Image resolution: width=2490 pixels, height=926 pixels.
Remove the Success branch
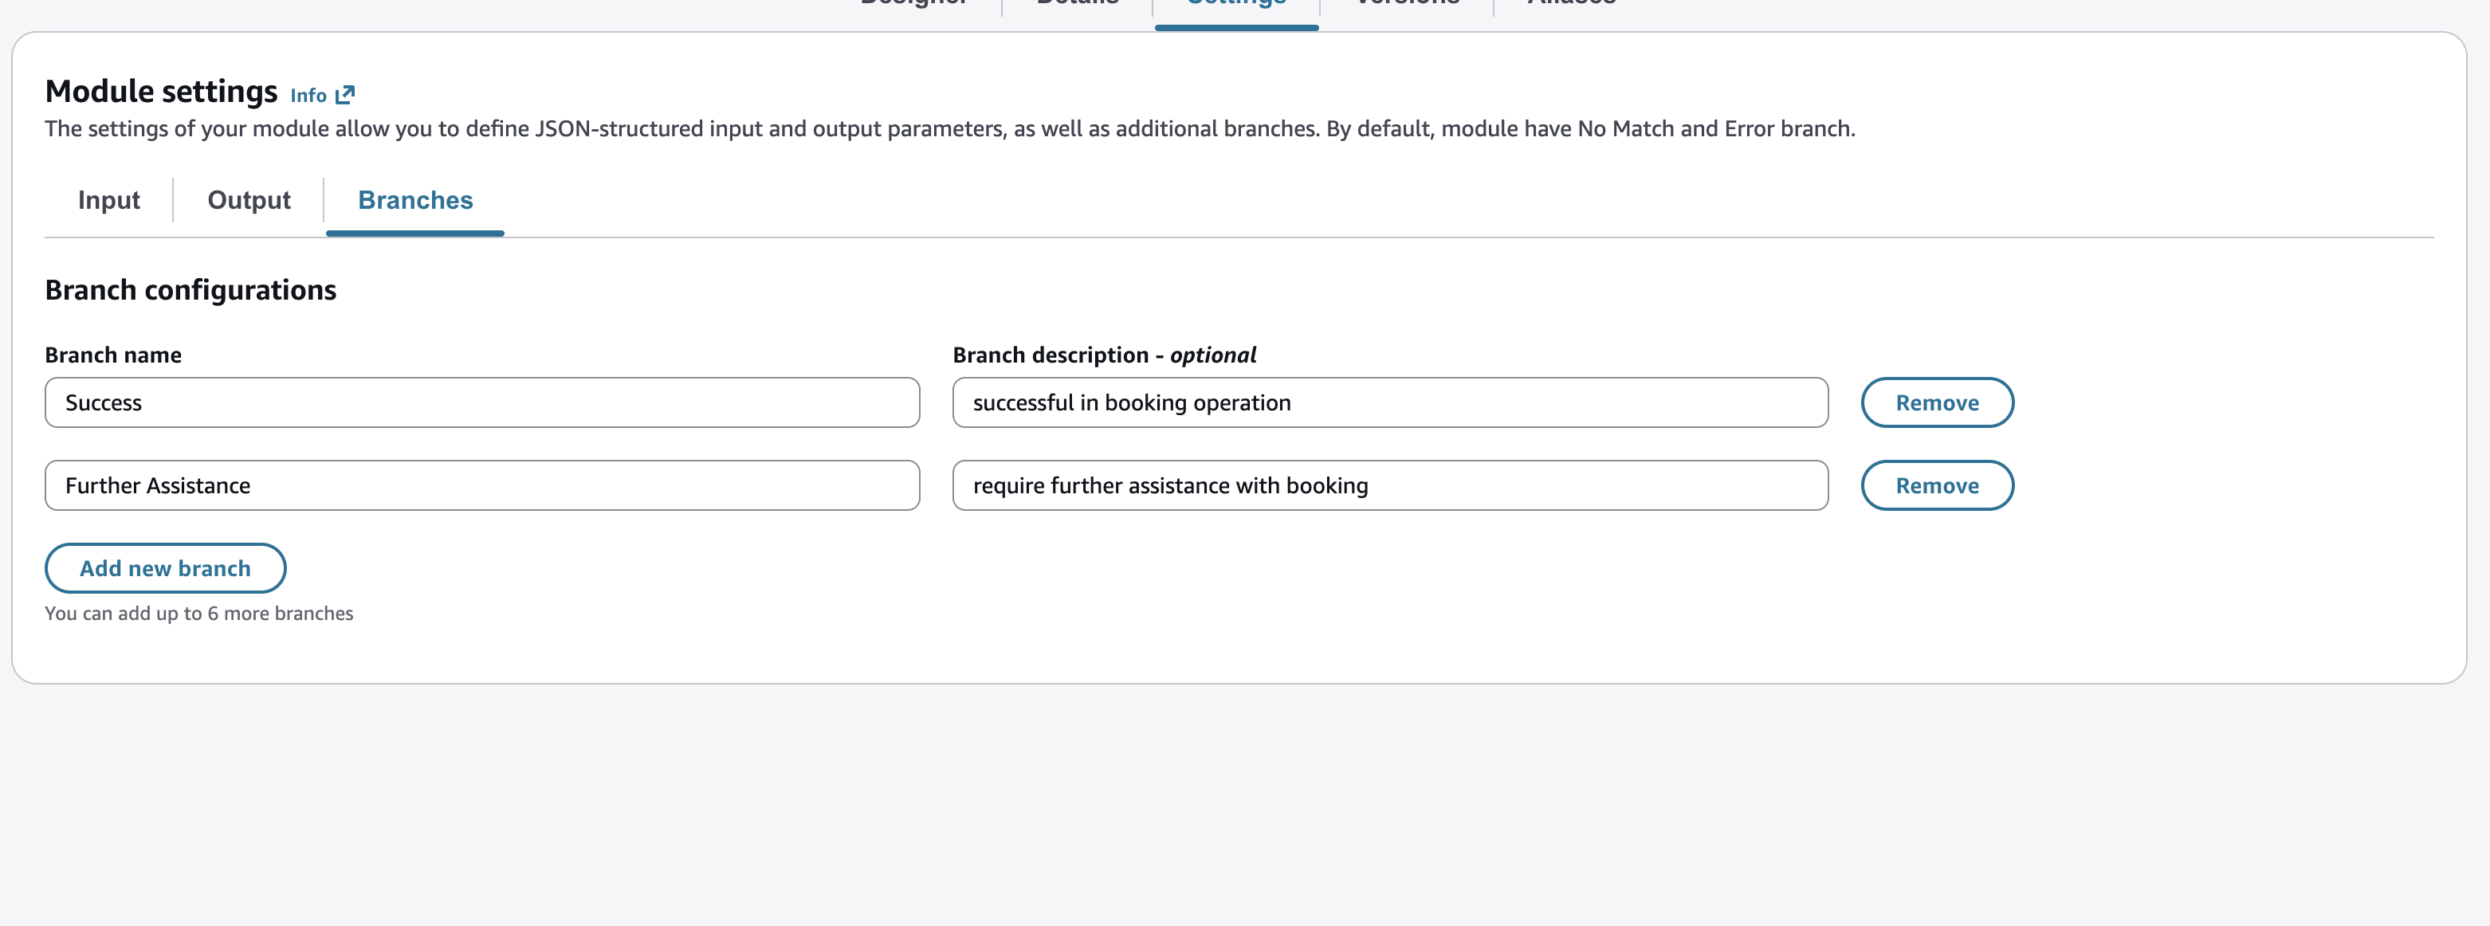click(x=1936, y=402)
